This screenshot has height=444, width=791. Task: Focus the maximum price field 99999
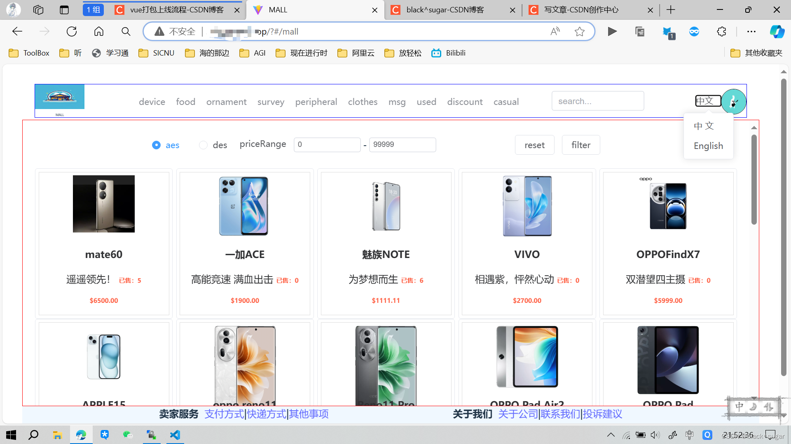[x=403, y=144]
